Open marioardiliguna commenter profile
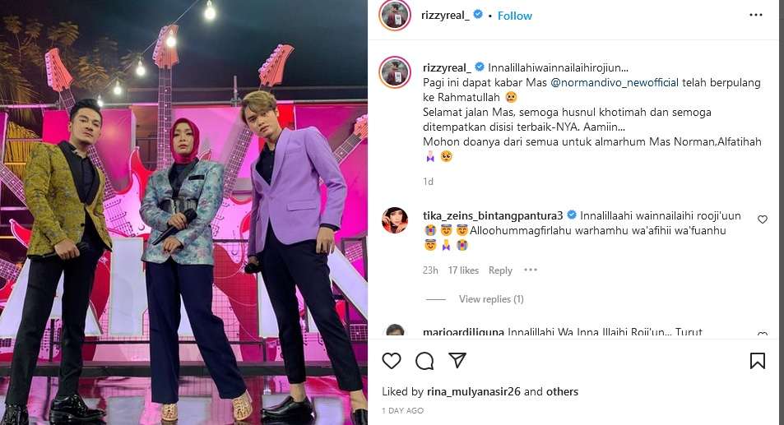 pos(463,333)
